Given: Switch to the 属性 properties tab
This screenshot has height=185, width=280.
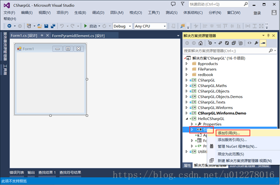Looking at the screenshot, I should [x=188, y=165].
